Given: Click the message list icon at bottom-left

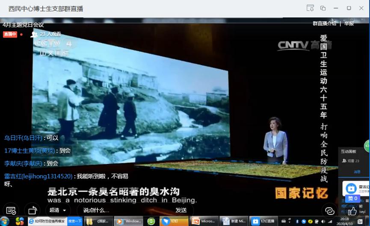Looking at the screenshot, I should pyautogui.click(x=11, y=210).
